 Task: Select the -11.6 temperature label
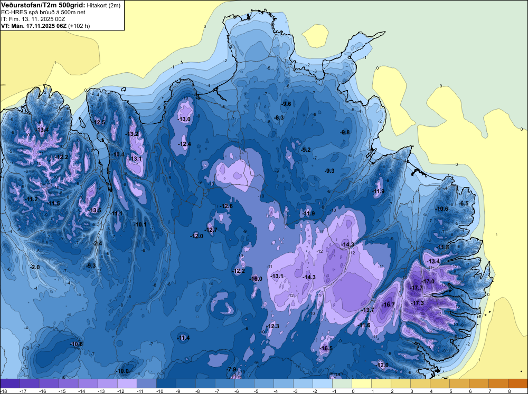[364, 325]
